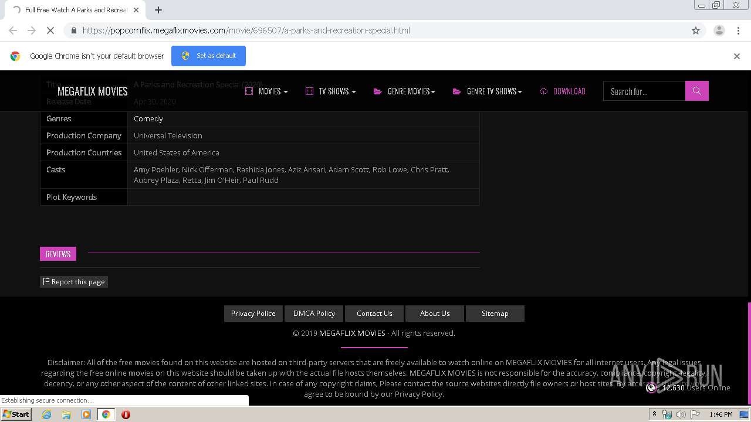Click the users online counter icon
Viewport: 751px width, 422px height.
[651, 387]
